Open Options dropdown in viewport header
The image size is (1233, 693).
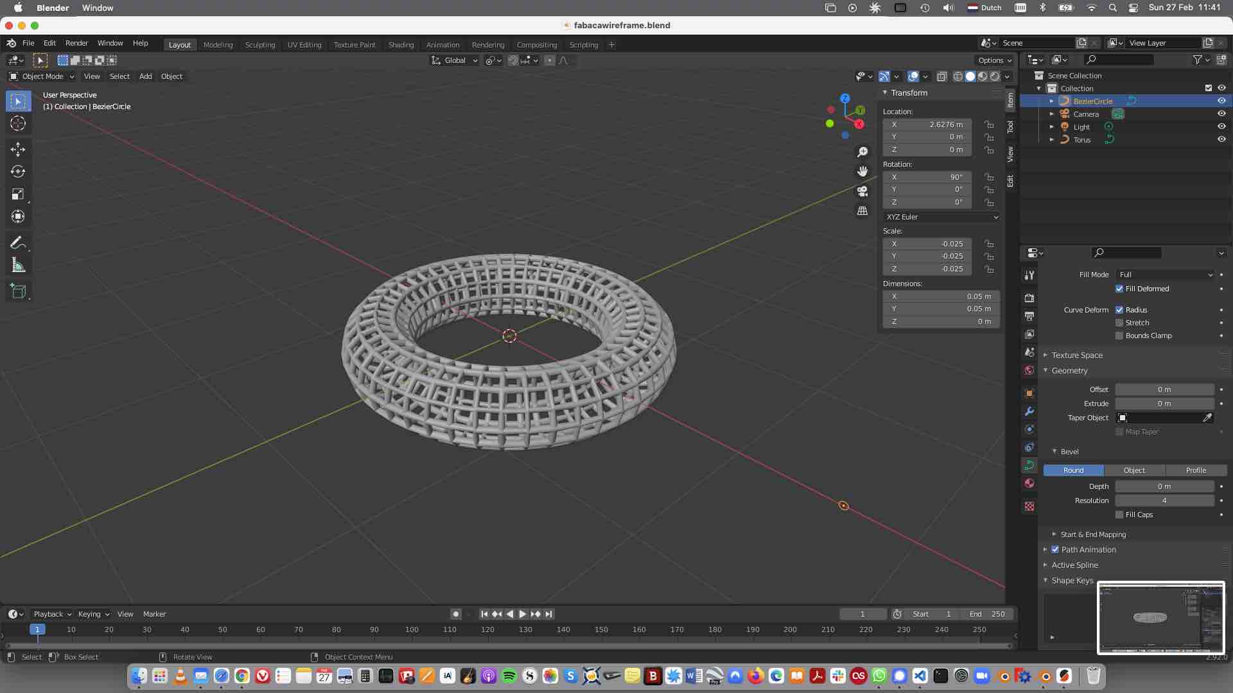pos(994,60)
